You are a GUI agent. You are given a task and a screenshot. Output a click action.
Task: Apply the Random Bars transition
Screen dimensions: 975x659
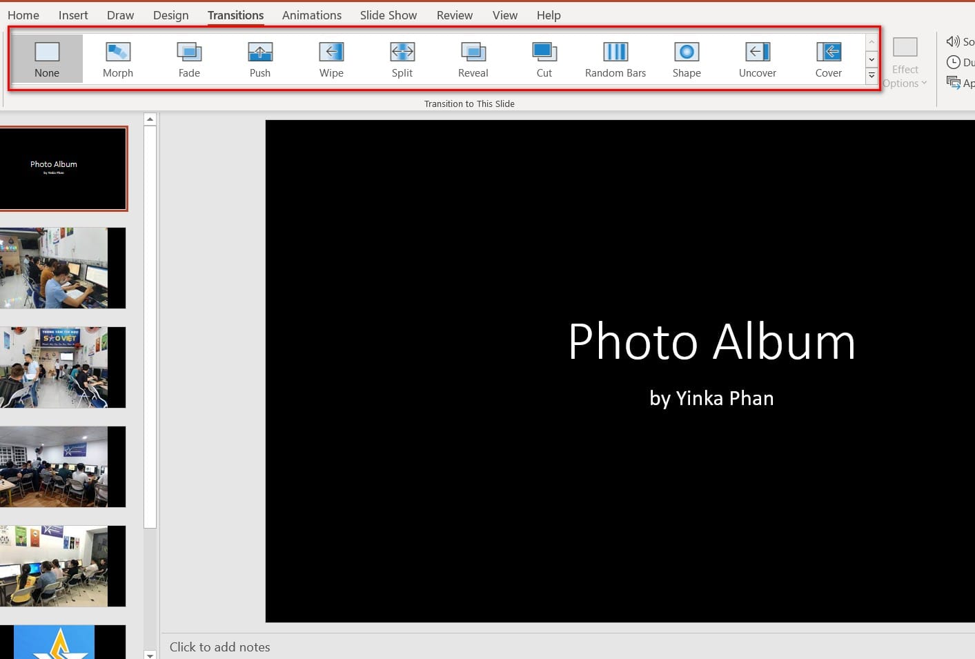pyautogui.click(x=615, y=59)
